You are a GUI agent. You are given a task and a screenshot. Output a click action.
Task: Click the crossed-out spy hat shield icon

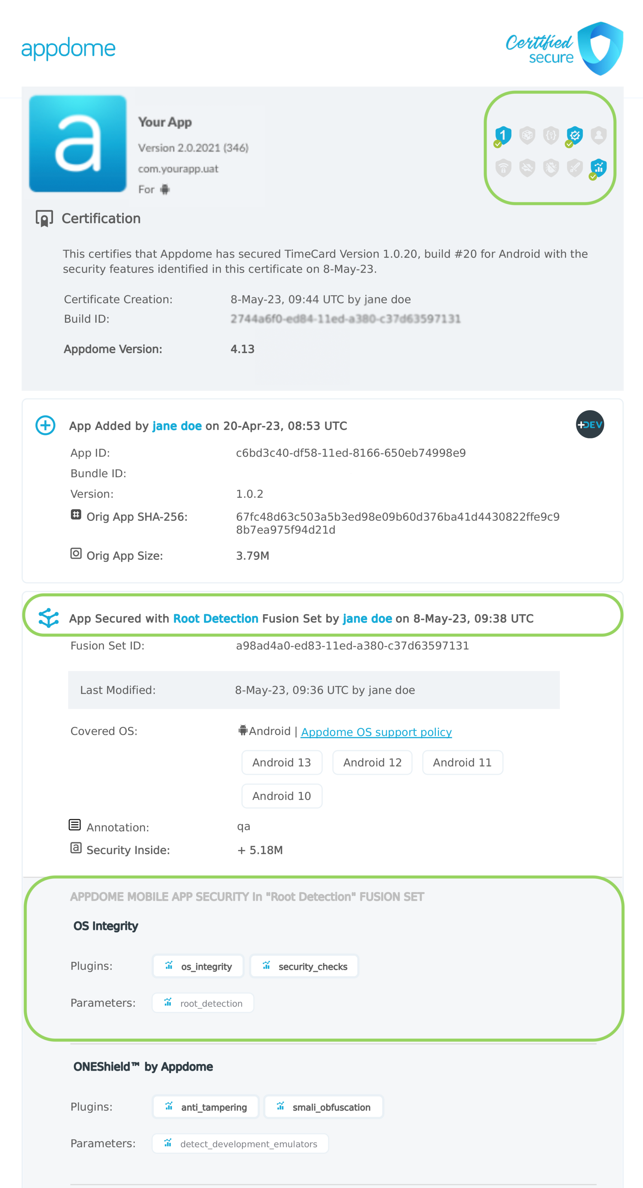527,168
